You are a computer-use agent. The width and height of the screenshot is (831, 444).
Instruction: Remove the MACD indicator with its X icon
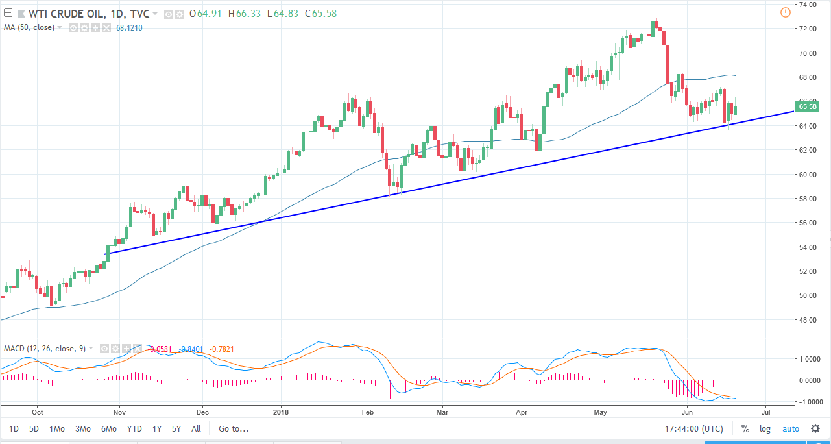coord(138,349)
